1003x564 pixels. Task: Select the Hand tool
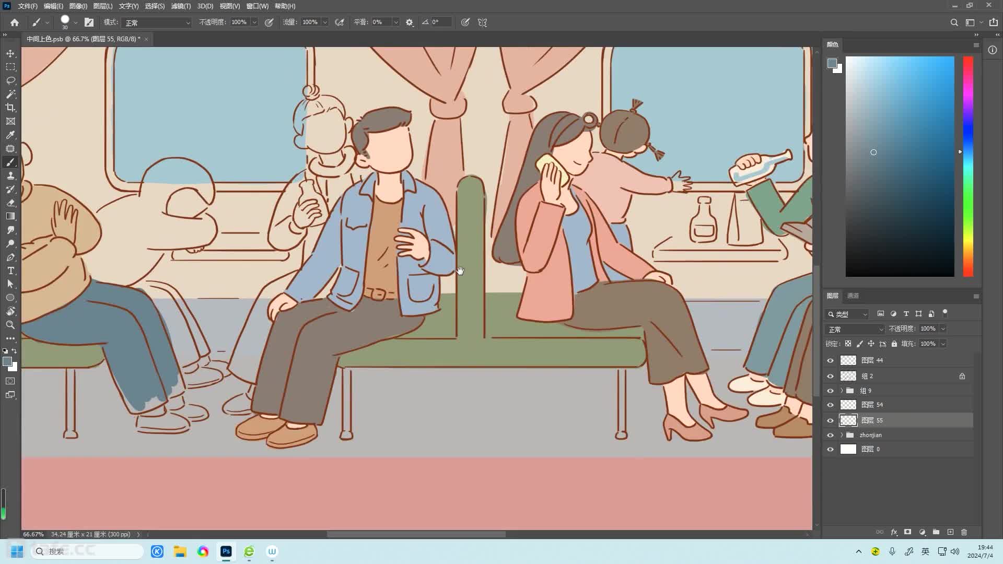pos(10,311)
